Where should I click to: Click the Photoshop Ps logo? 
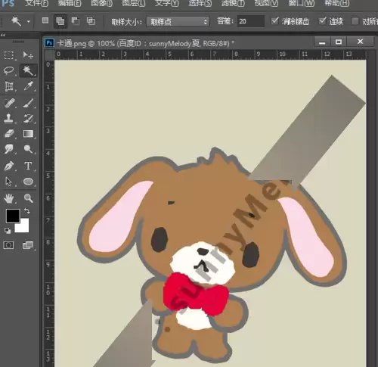[8, 4]
